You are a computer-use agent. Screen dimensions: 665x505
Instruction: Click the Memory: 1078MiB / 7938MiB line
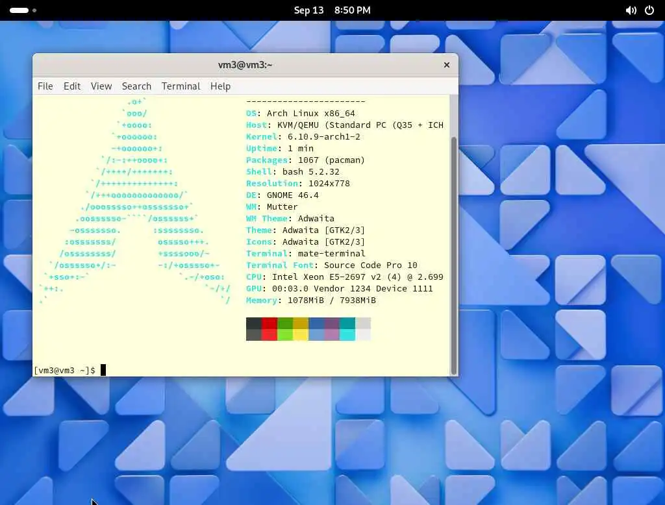coord(311,300)
